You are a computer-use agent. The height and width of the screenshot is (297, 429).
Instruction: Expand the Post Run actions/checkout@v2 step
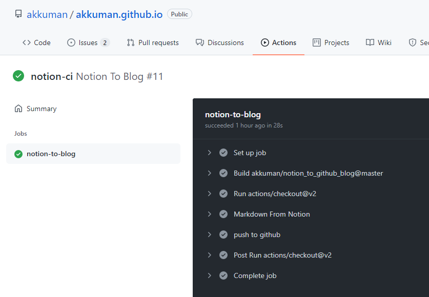pos(209,255)
